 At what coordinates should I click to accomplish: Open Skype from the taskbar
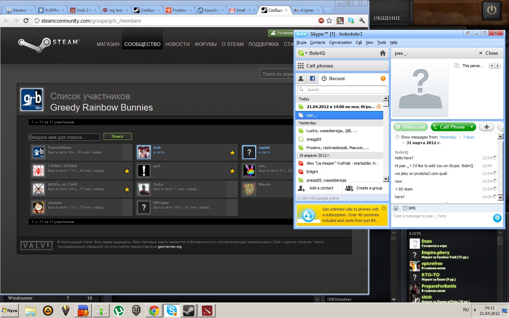pyautogui.click(x=171, y=311)
